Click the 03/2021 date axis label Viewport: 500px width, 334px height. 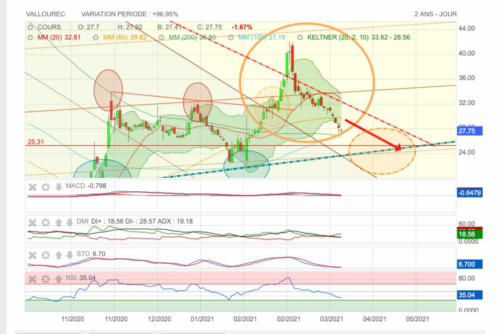coord(331,319)
